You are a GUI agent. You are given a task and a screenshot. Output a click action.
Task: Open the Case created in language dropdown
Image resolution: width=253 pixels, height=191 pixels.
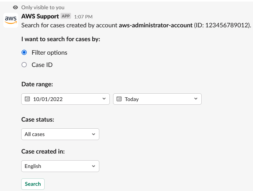(x=60, y=166)
